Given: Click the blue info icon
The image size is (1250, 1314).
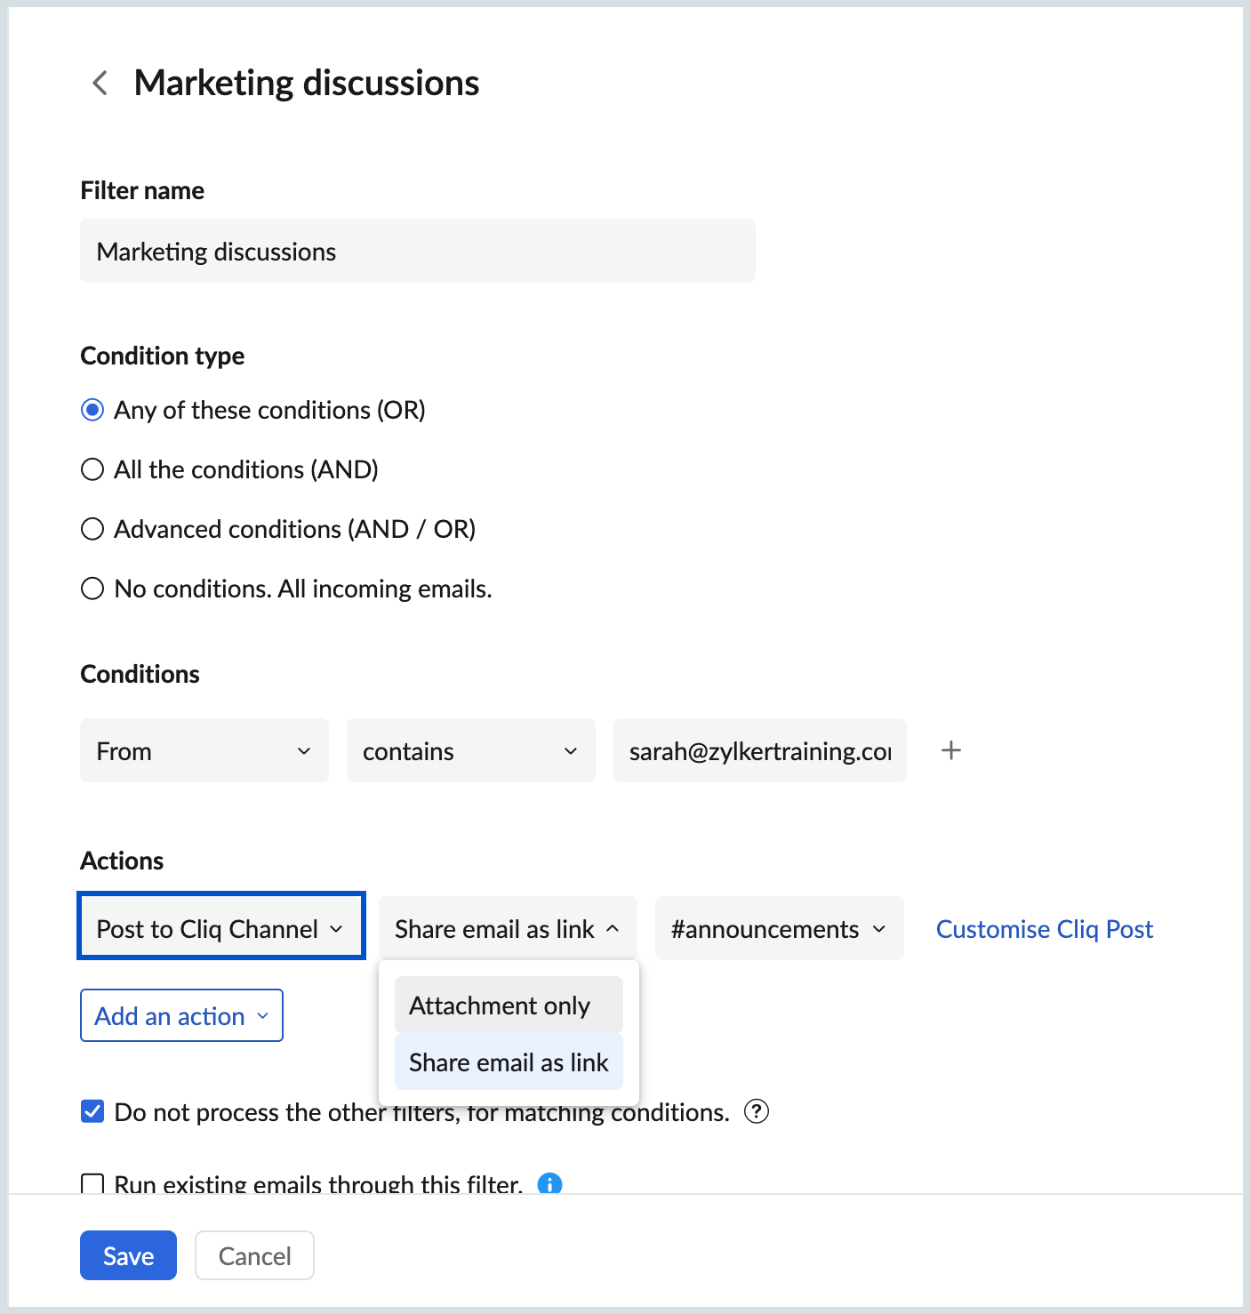Looking at the screenshot, I should 549,1183.
